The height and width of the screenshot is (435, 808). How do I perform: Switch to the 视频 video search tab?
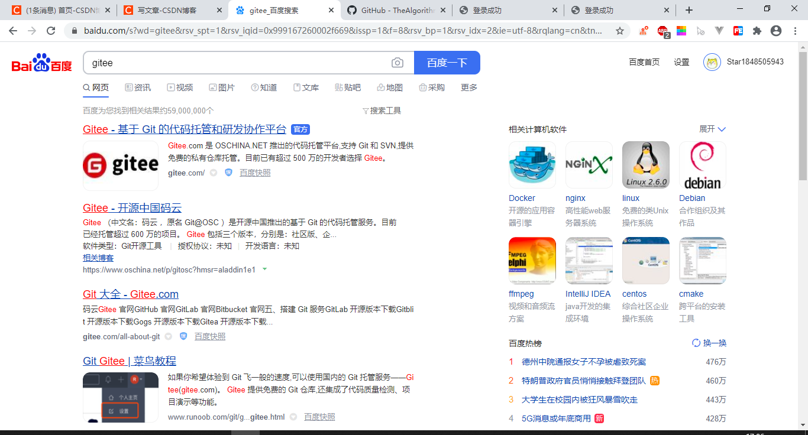coord(180,87)
